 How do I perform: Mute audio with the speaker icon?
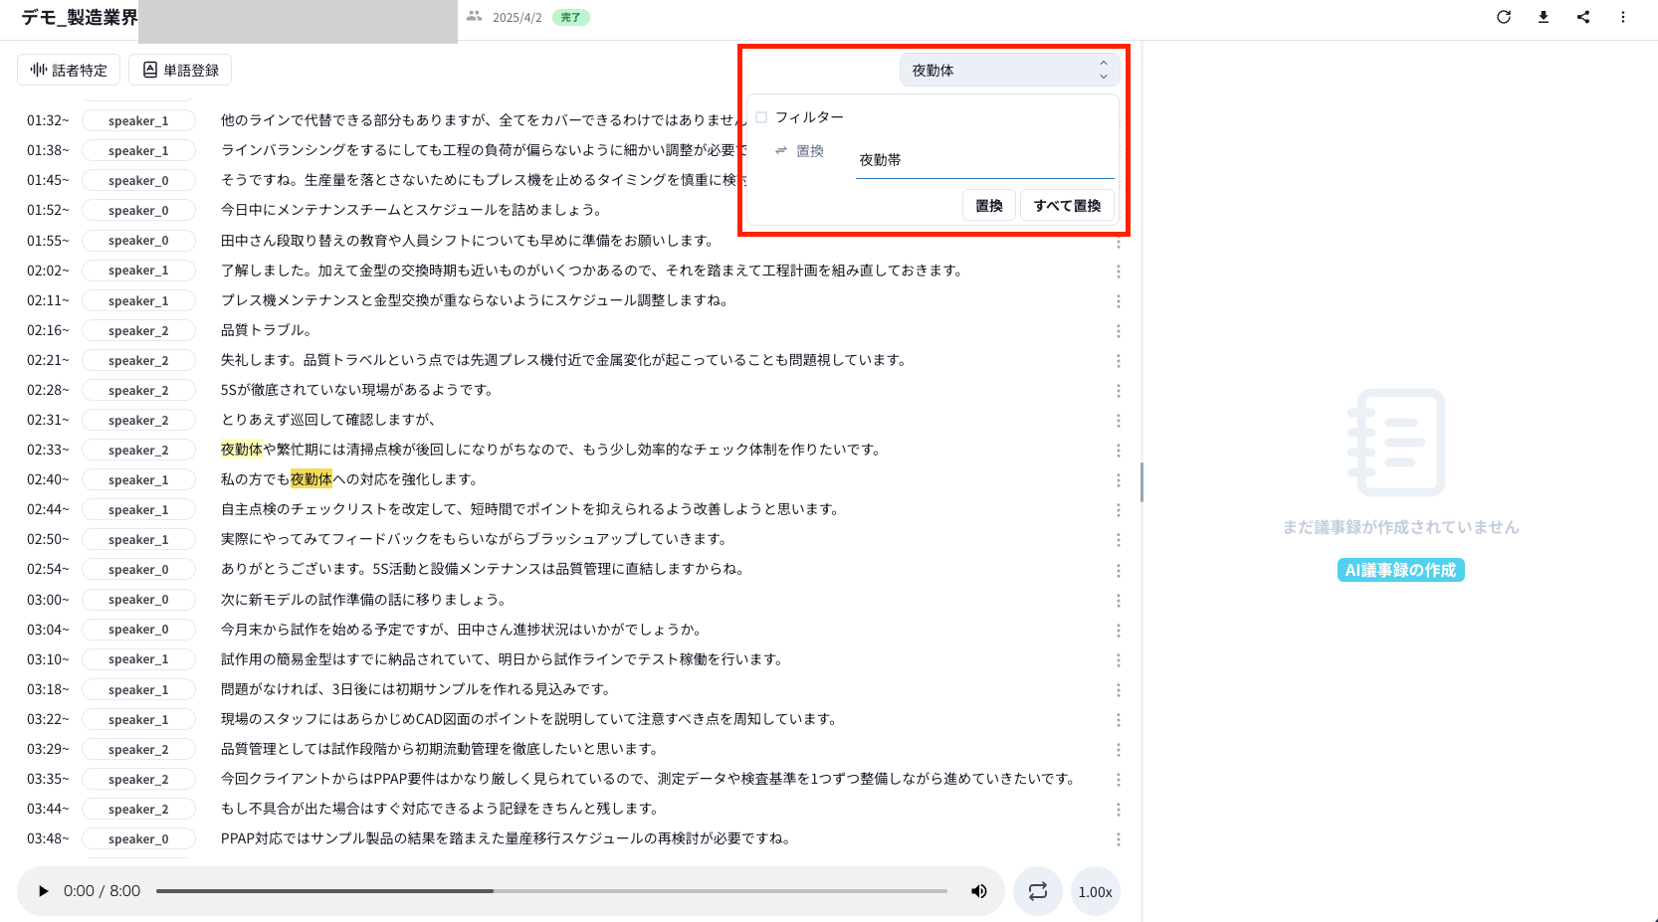pyautogui.click(x=979, y=891)
